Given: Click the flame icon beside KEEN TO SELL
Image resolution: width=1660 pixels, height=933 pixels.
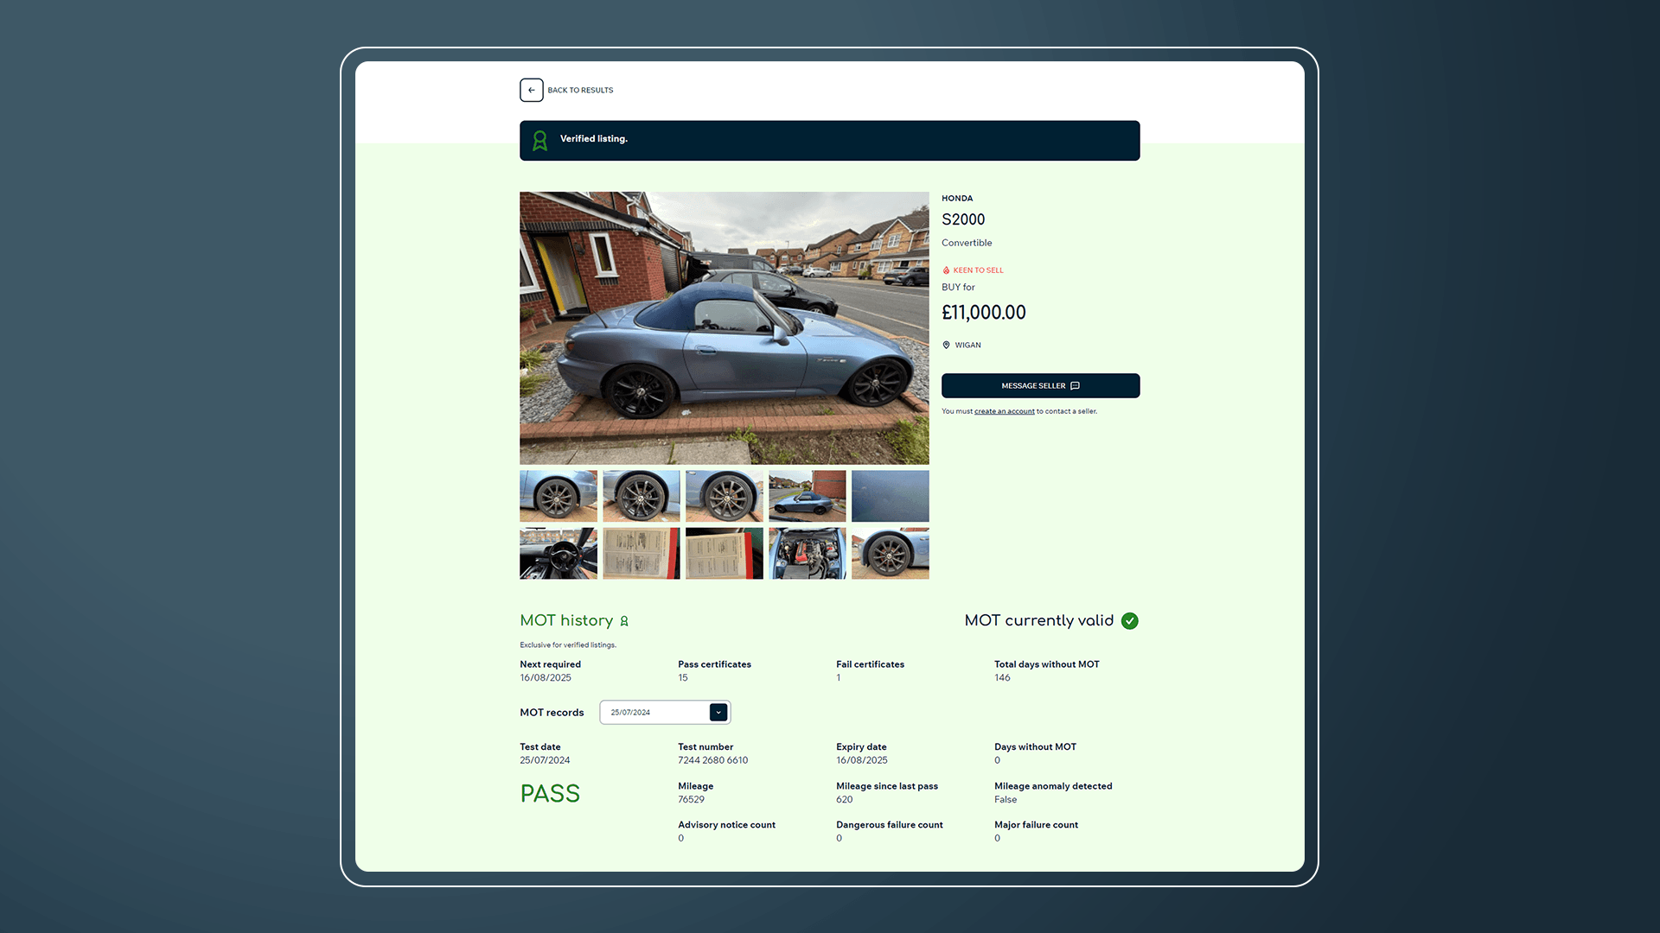Looking at the screenshot, I should [x=946, y=270].
